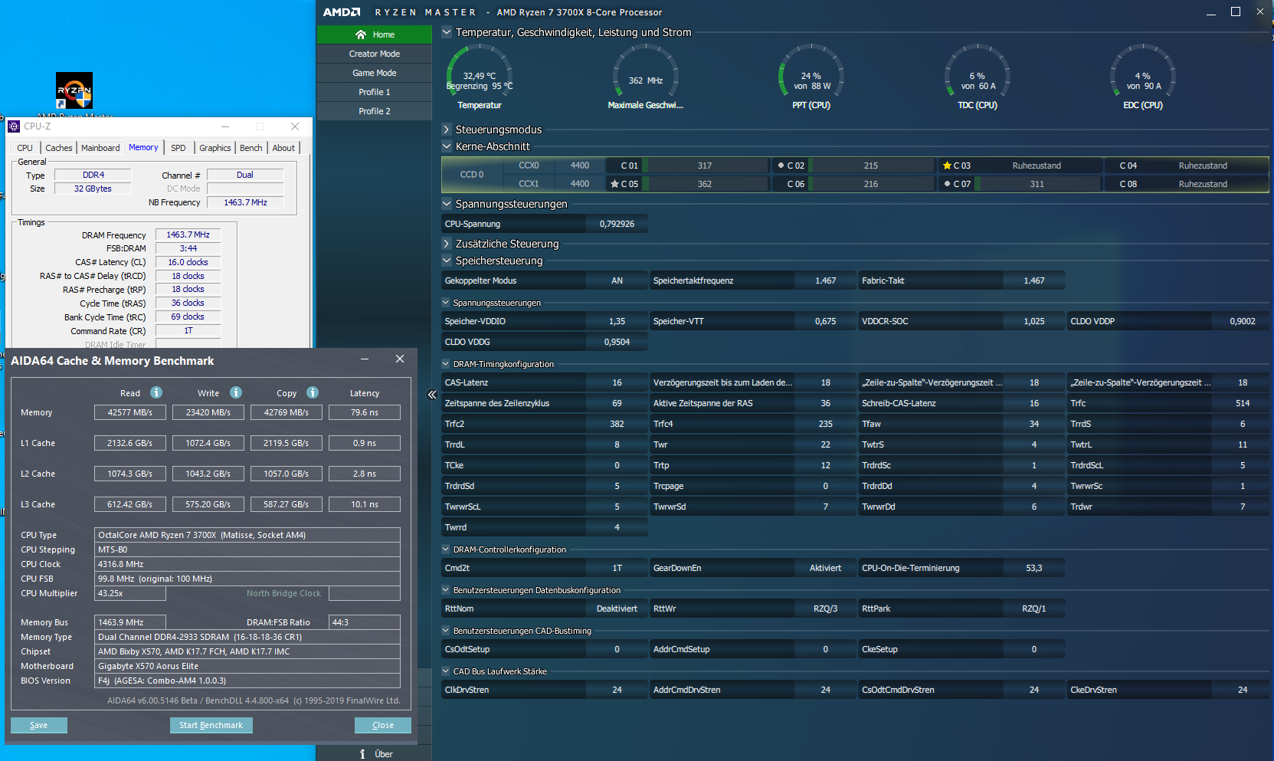Screen dimensions: 1274x761
Task: Collapse the CAD Bus Laufwerk Stärke subsection
Action: [x=446, y=671]
